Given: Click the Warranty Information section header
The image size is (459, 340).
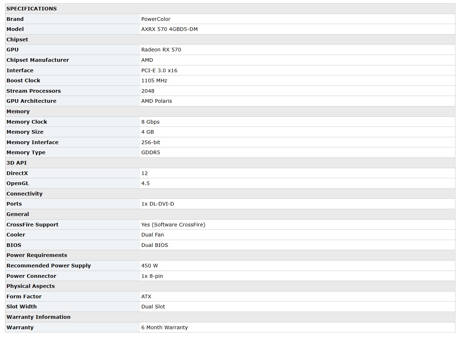Looking at the screenshot, I should coord(230,317).
